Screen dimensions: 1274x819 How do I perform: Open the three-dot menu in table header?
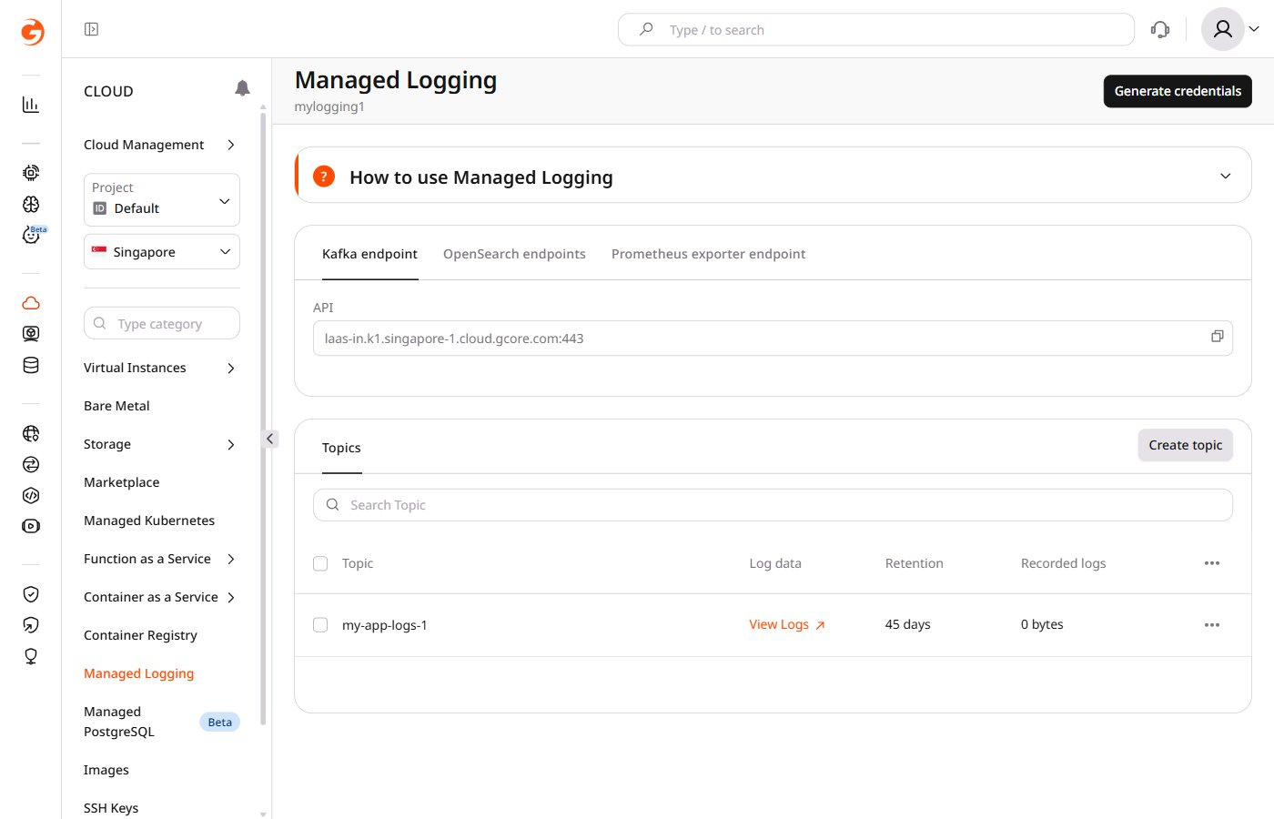tap(1212, 563)
